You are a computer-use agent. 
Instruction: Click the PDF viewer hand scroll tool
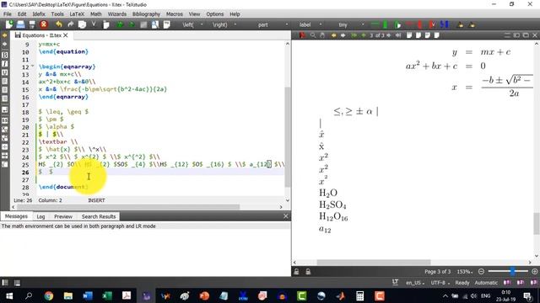click(x=322, y=35)
